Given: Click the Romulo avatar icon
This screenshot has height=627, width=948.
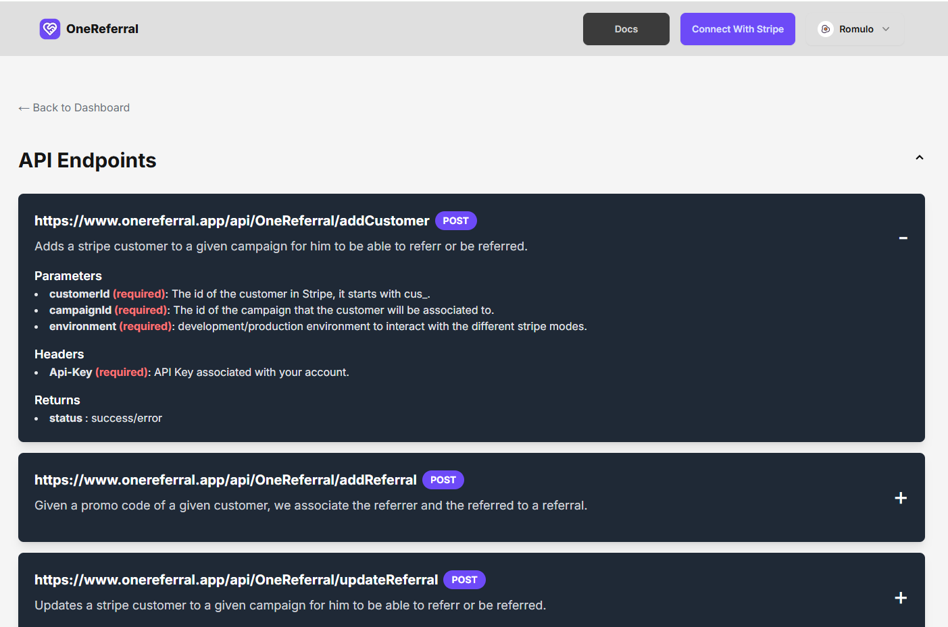Looking at the screenshot, I should coord(826,29).
